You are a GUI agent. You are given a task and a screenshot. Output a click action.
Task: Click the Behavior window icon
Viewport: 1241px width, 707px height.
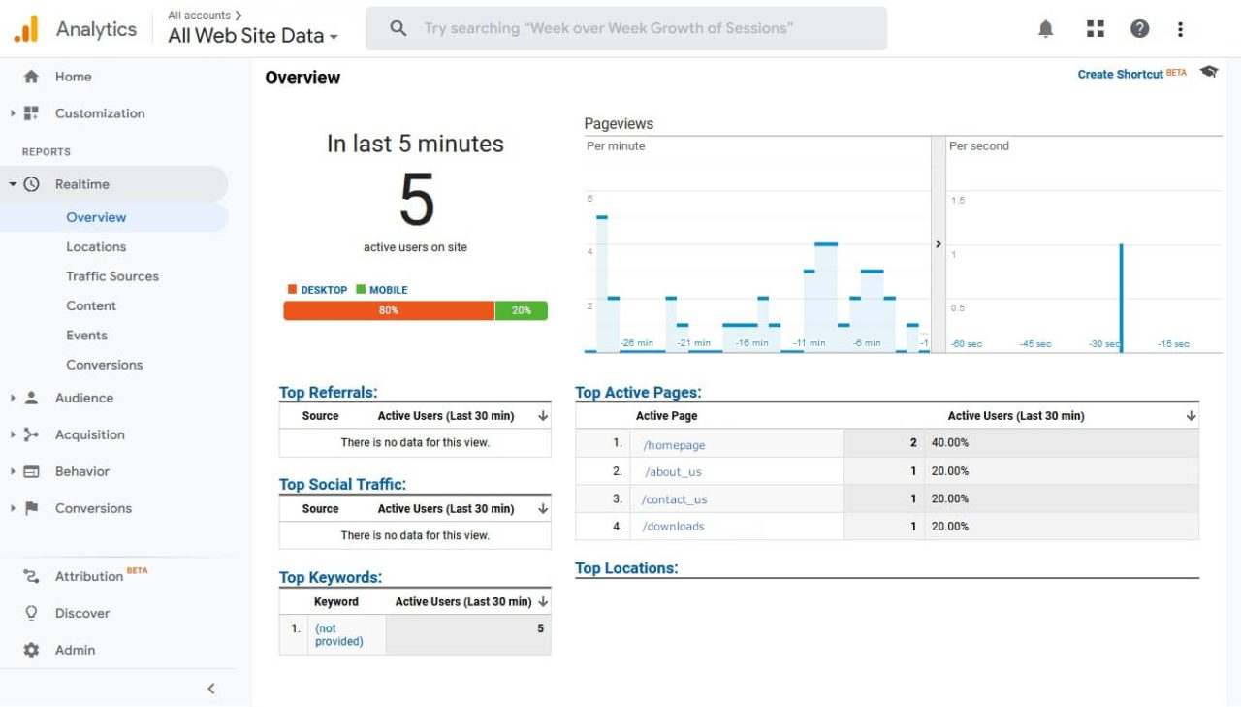click(31, 471)
